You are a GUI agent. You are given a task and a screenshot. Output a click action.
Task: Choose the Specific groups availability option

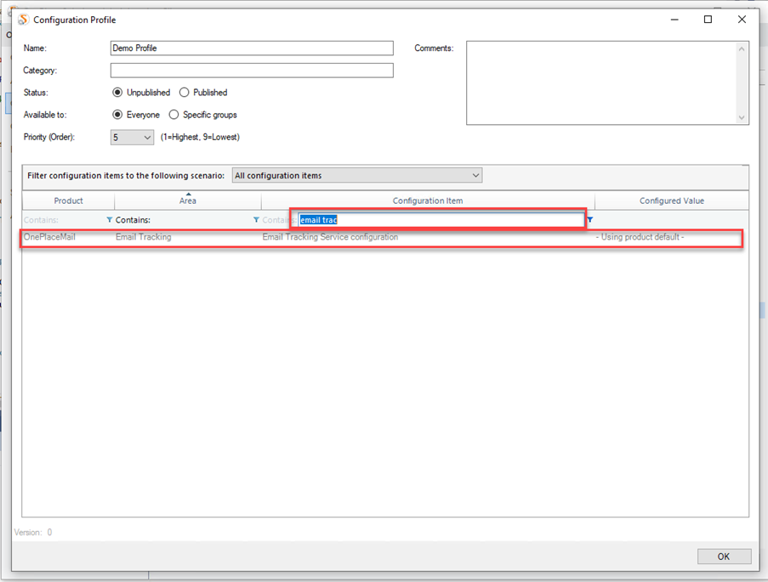[174, 114]
